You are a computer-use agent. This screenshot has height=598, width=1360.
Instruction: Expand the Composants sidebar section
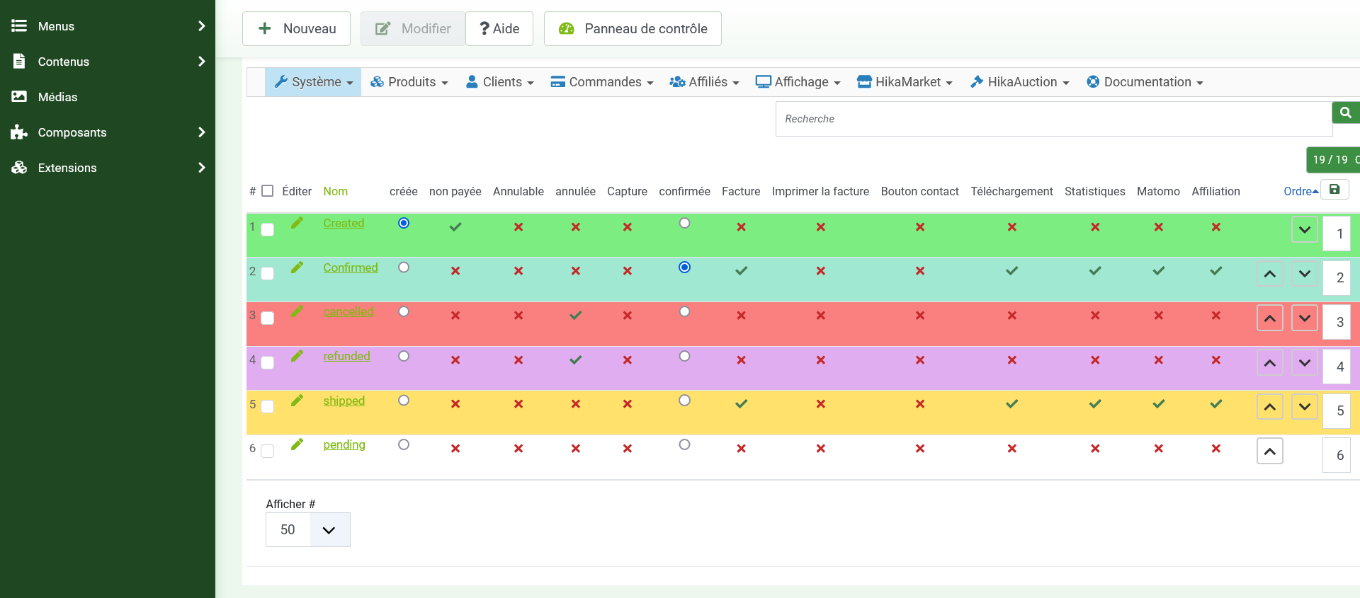(x=108, y=132)
